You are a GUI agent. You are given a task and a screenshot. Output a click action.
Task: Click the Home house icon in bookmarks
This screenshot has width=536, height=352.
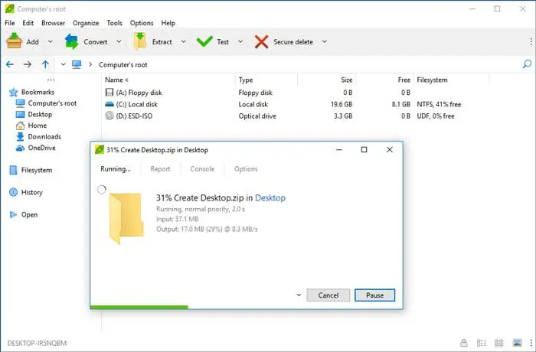click(20, 125)
